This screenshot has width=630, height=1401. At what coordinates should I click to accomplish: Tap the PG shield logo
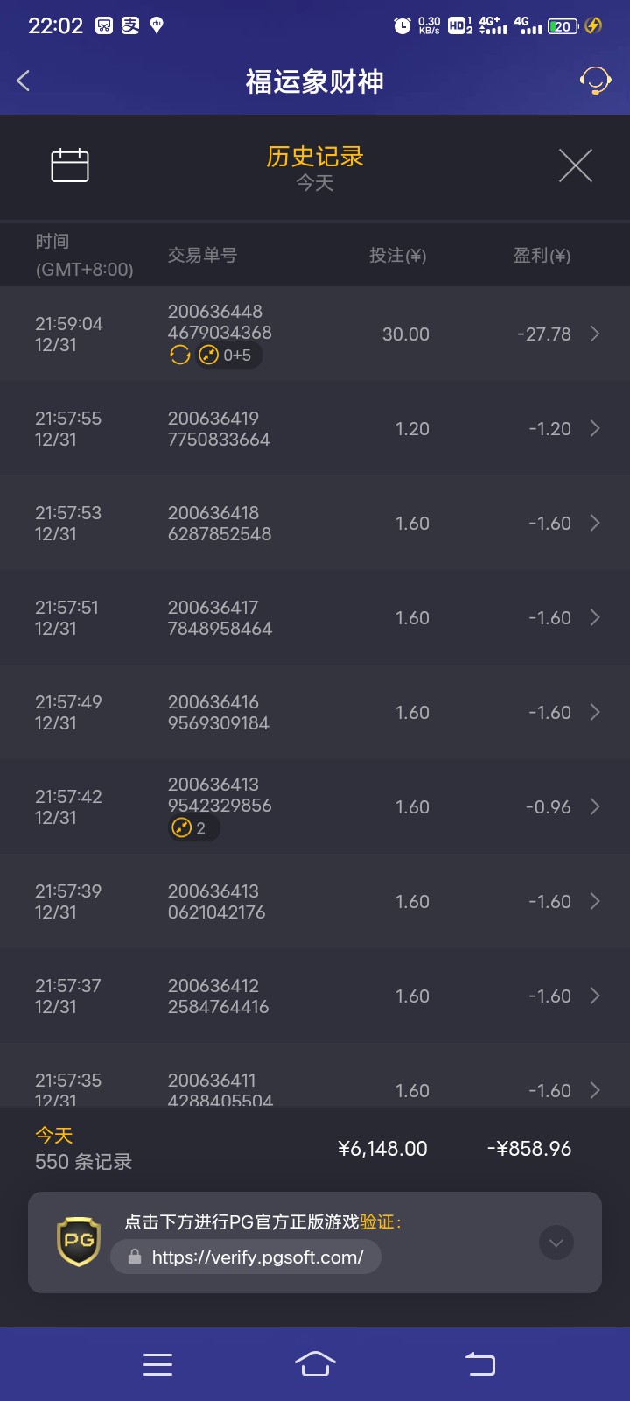point(79,1241)
